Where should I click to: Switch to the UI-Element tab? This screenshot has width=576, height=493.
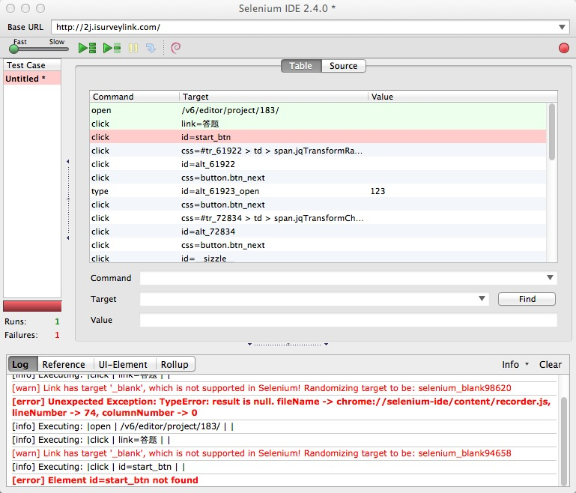125,364
